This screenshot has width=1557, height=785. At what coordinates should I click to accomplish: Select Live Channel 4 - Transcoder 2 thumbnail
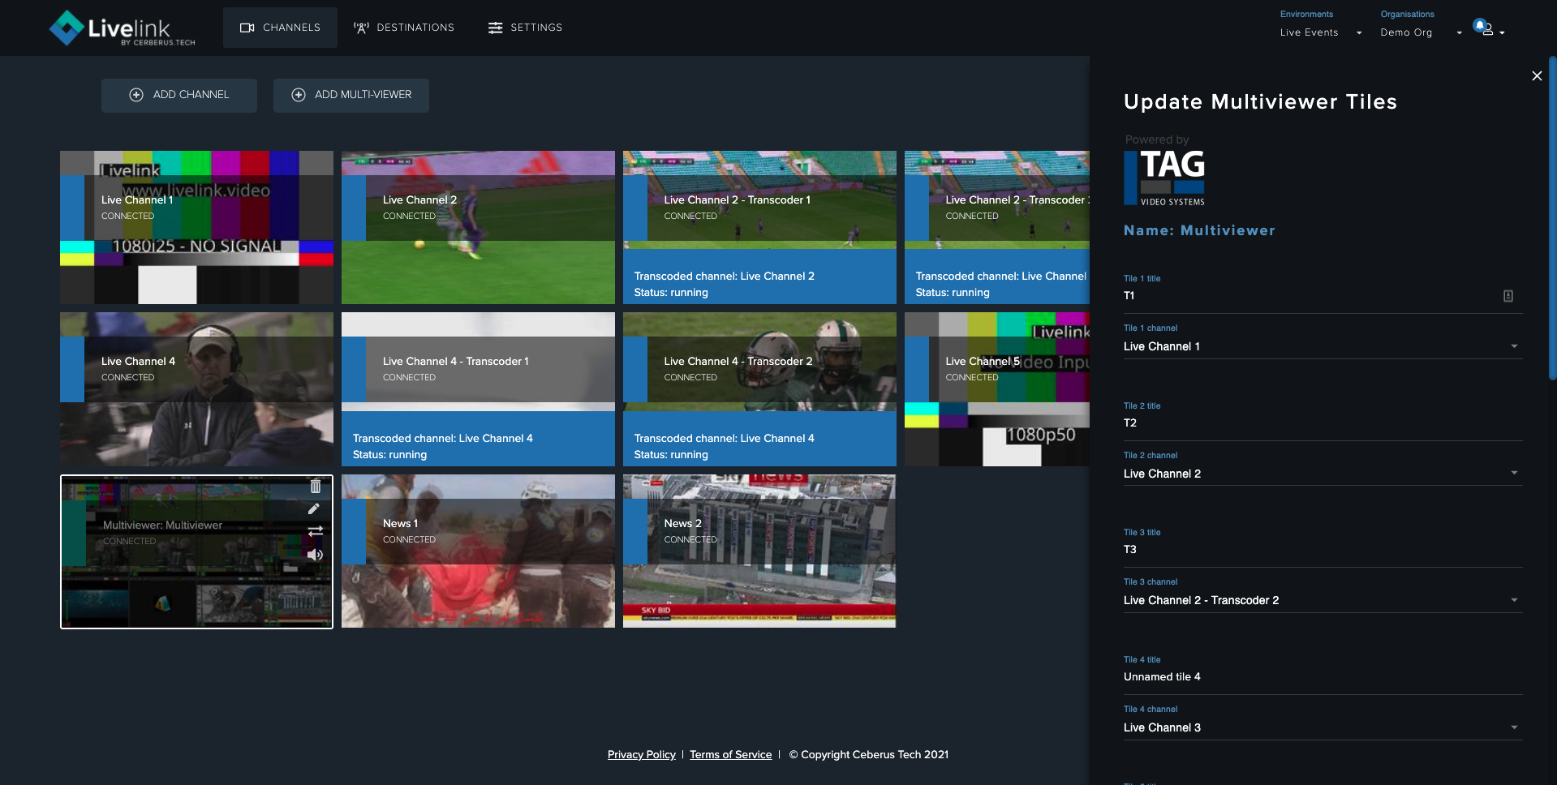[759, 389]
